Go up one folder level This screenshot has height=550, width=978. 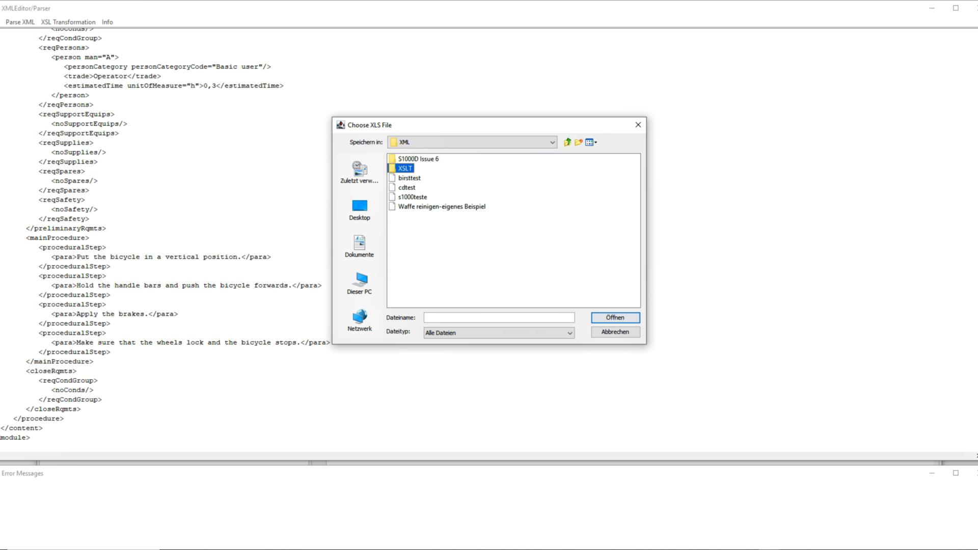pyautogui.click(x=567, y=142)
